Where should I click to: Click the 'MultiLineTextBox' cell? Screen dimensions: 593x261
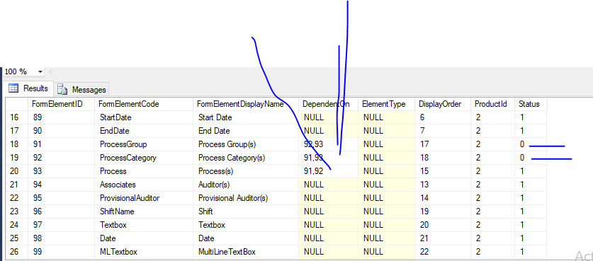(247, 252)
